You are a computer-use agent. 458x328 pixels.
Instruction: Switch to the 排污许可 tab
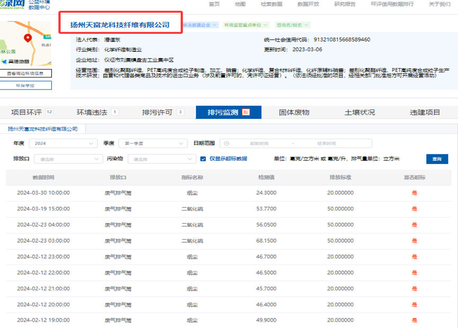coord(163,112)
